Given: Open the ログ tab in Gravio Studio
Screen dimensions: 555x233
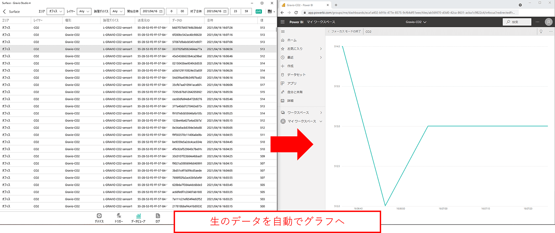Looking at the screenshot, I should [158, 218].
